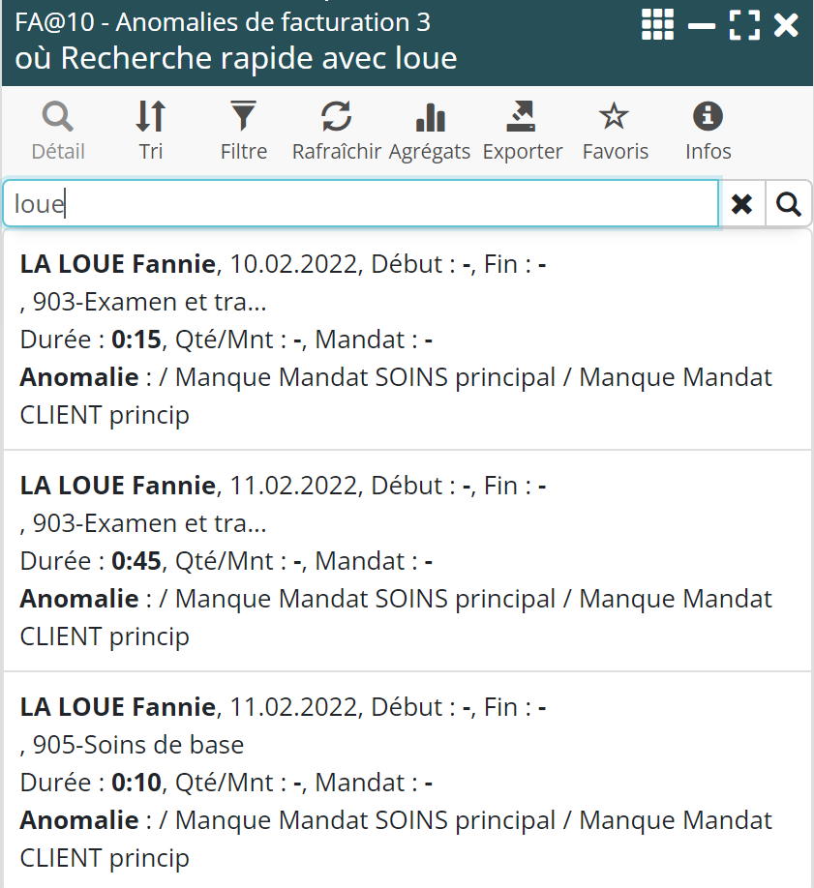Select the 905-Soins de base record
The width and height of the screenshot is (814, 888).
tap(407, 782)
